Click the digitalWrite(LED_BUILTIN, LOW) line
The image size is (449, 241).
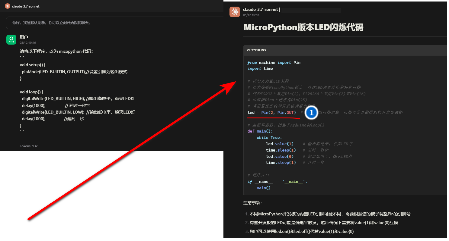tap(78, 112)
